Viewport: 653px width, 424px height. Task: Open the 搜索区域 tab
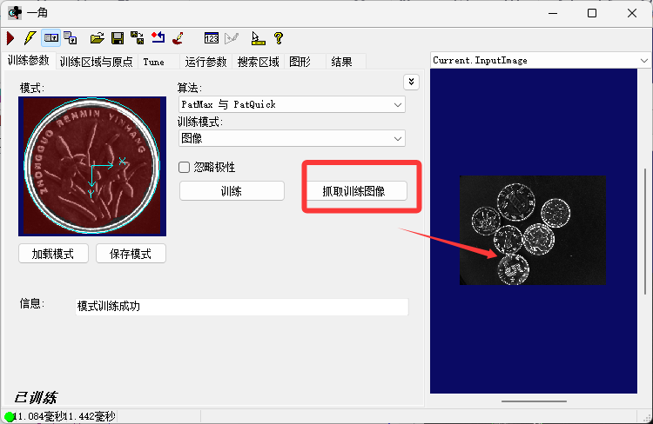259,62
